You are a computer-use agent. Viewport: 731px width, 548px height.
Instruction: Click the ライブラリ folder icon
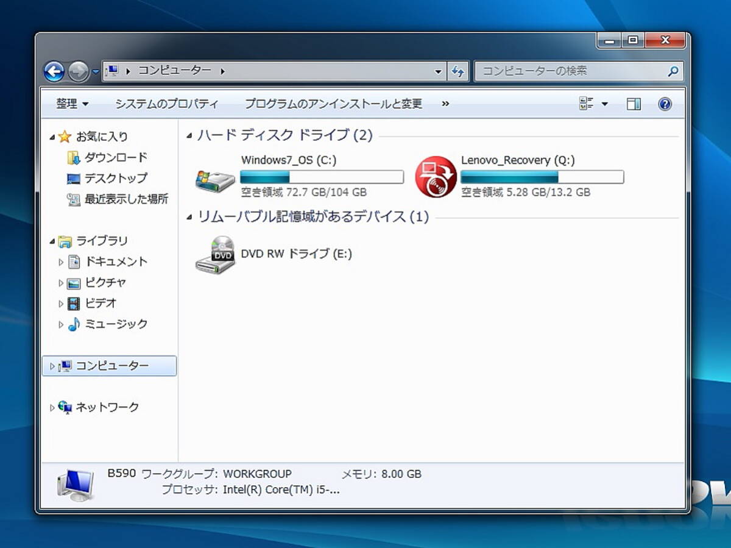pyautogui.click(x=65, y=241)
